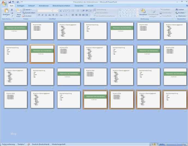Click the zoom in plus button

pyautogui.click(x=183, y=144)
